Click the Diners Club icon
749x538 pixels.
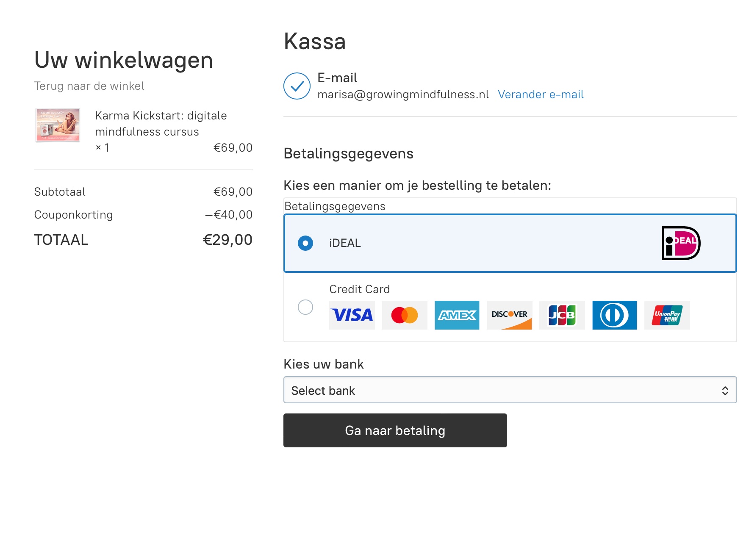(615, 315)
